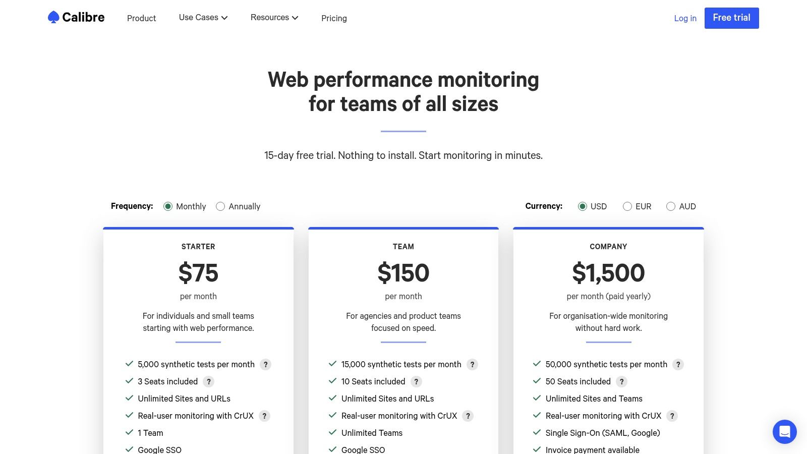Select Annually billing frequency
The image size is (807, 454).
[220, 206]
